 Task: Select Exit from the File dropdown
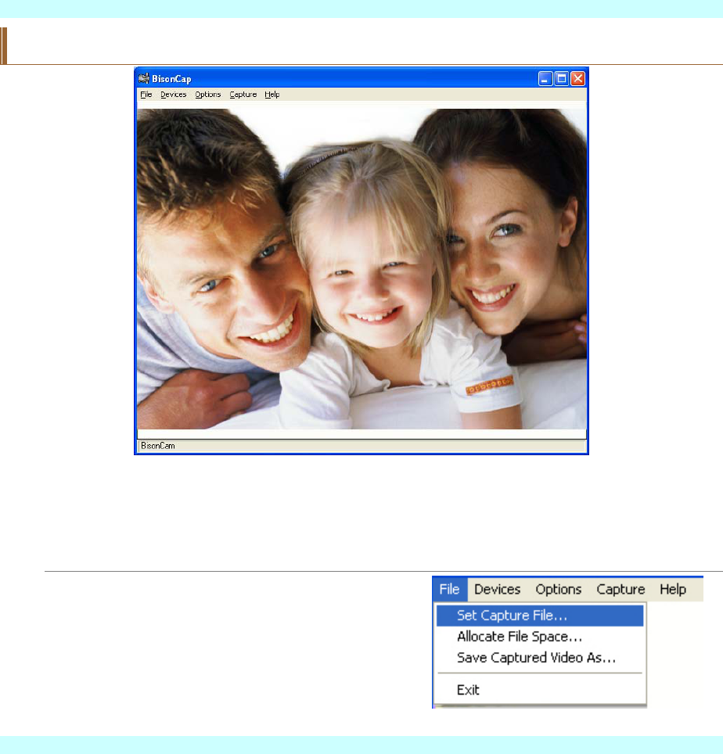click(540, 690)
